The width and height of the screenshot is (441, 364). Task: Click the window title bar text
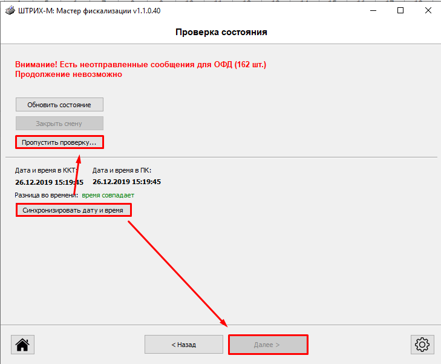pos(91,11)
